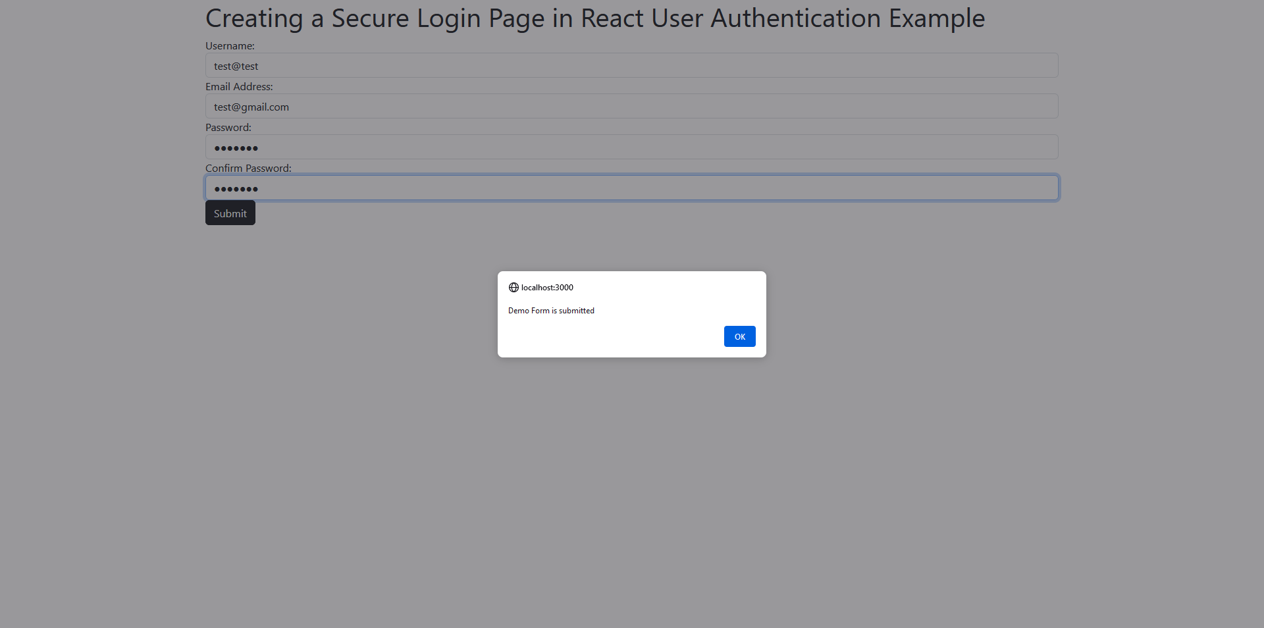Click the page heading about Secure Login
1264x628 pixels.
(595, 18)
